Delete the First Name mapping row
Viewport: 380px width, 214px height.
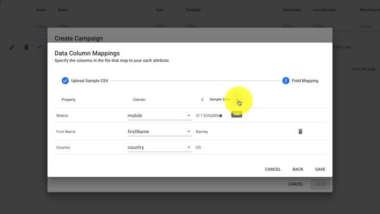(300, 131)
